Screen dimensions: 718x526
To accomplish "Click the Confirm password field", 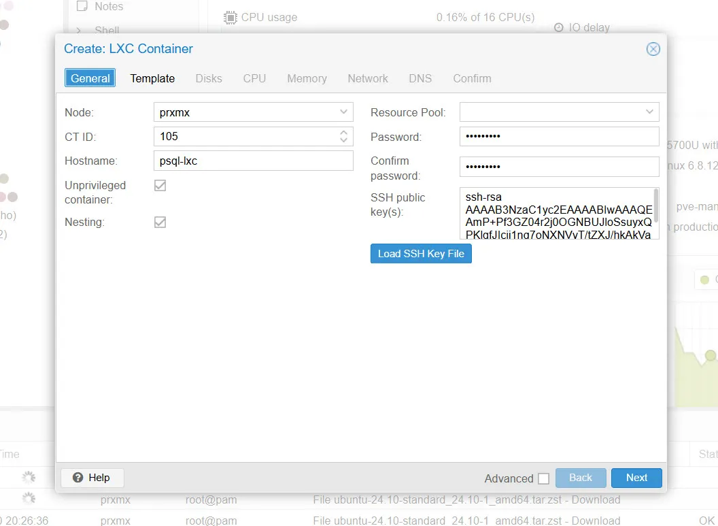I will 559,167.
